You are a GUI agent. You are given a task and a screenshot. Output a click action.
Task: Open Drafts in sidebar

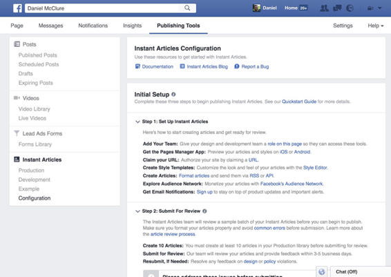26,73
